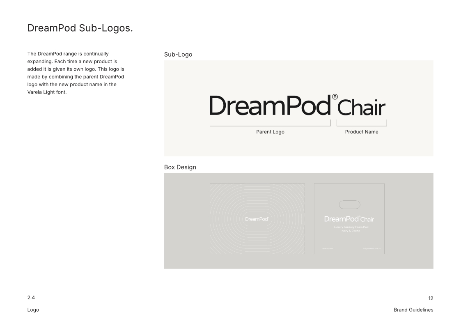Viewport: 461px width, 326px height.
Task: Click the 'DreamPod Sub-Logos.' page title
Action: click(x=80, y=28)
